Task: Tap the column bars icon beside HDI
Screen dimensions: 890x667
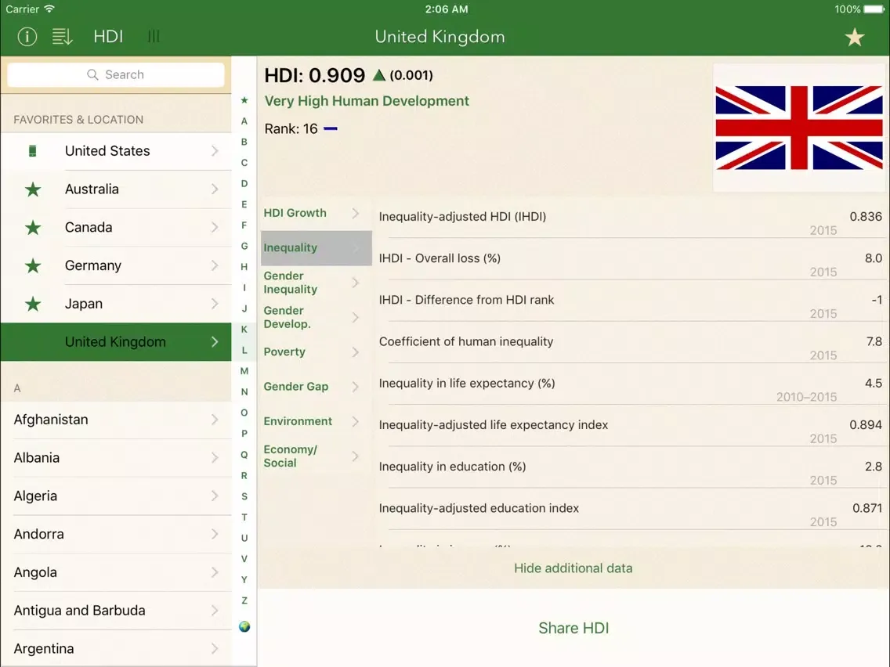Action: [154, 37]
